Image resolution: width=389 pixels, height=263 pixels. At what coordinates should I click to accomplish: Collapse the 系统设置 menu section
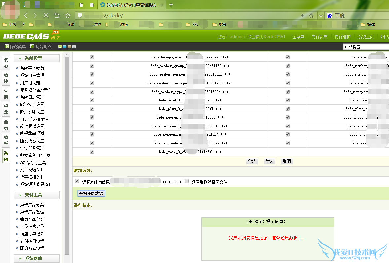pos(36,58)
